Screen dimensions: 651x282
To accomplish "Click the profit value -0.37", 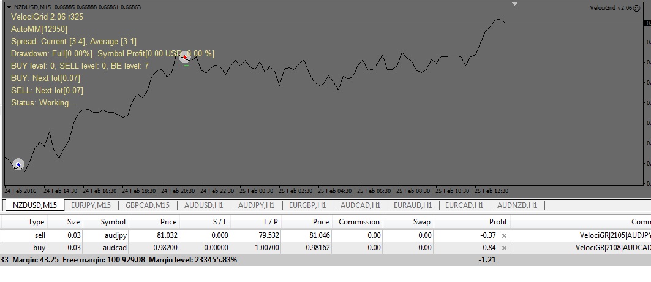I will (x=488, y=235).
